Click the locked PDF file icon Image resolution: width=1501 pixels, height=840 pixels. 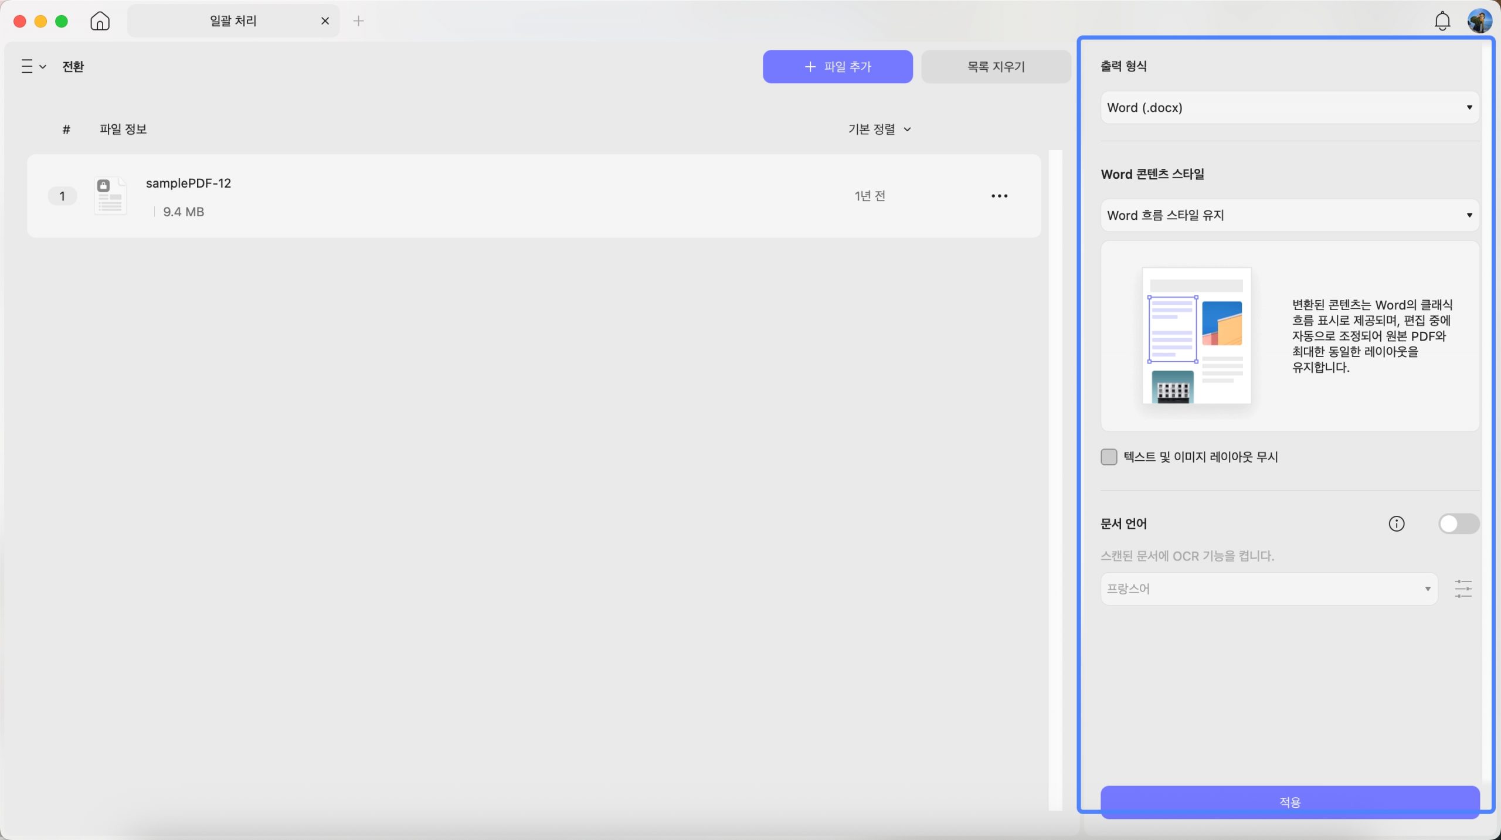click(110, 196)
